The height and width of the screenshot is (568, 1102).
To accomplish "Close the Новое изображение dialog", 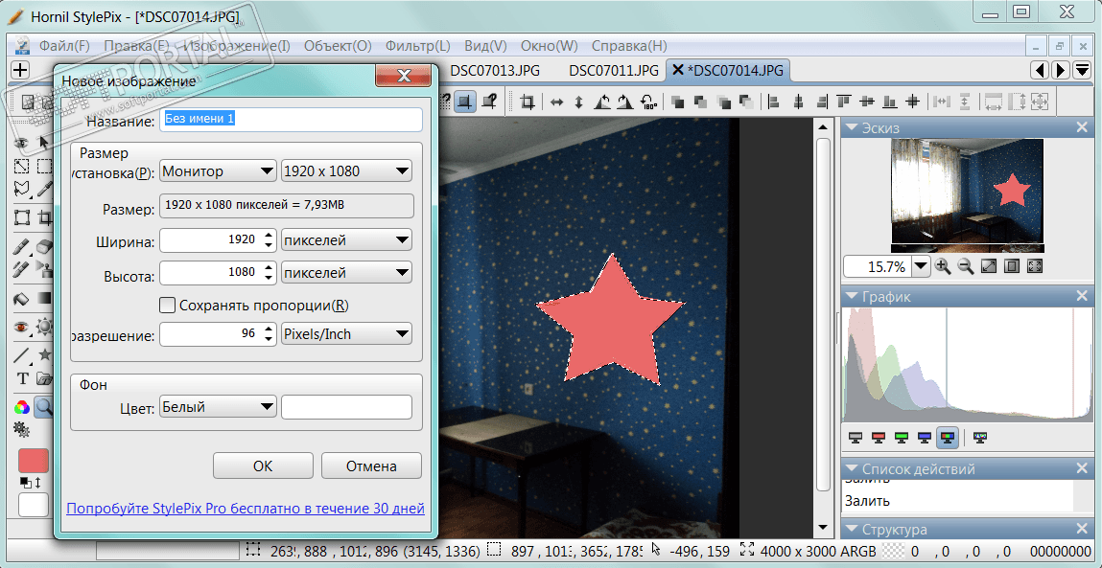I will coord(404,76).
